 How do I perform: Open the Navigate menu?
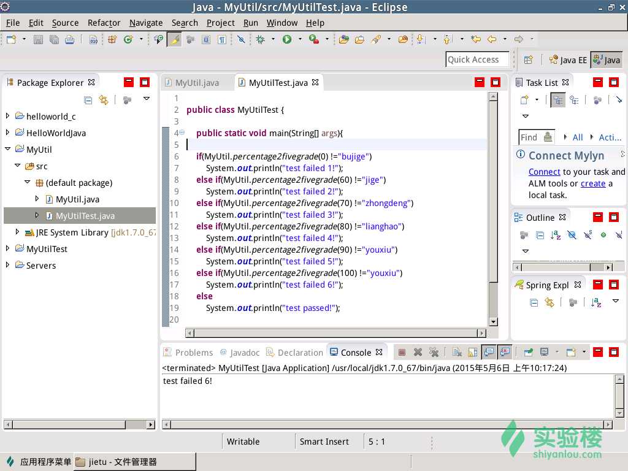(x=146, y=23)
